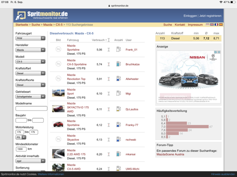Click the Modellname text input field
The height and width of the screenshot is (177, 237).
[x=31, y=109]
